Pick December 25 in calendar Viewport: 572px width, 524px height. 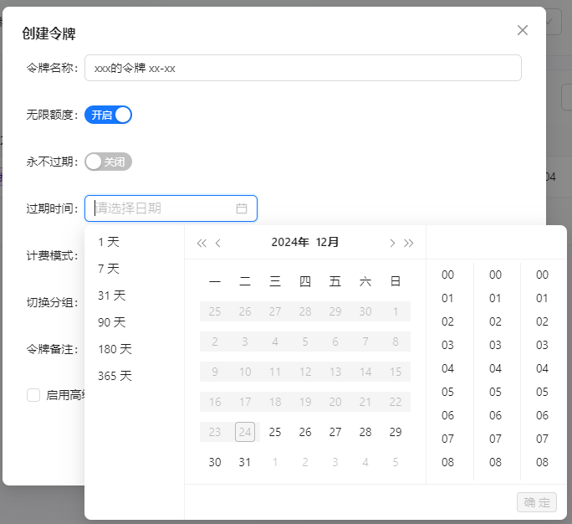[x=275, y=432]
